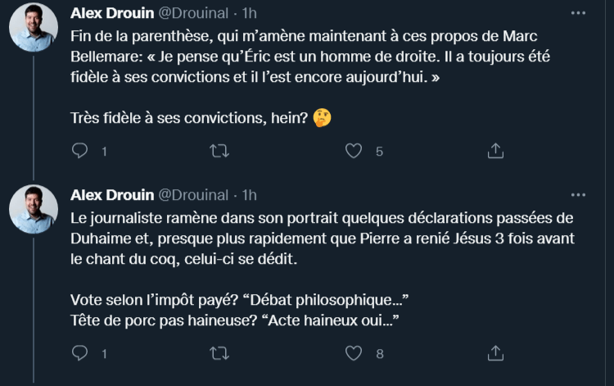Open second tweet via its 1h timestamp

point(249,195)
